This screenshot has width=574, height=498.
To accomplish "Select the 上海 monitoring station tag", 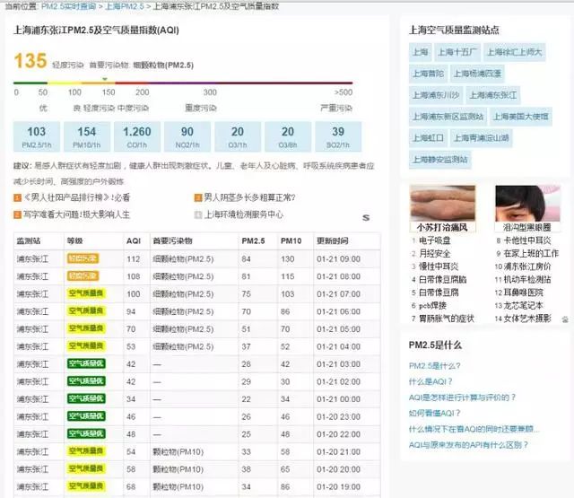I will coord(421,52).
